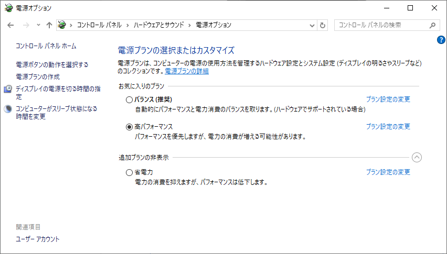Screen dimensions: 447x254
Task: Click コントロール パネル in the breadcrumb
Action: tap(99, 25)
